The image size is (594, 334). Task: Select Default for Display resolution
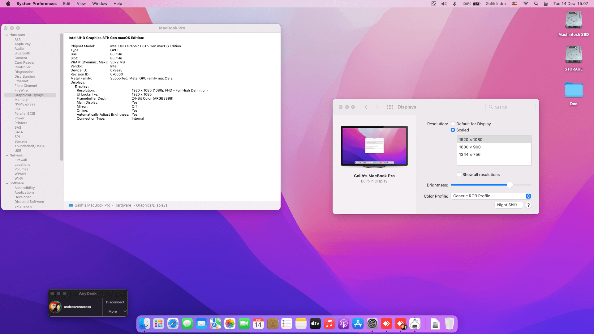point(453,124)
